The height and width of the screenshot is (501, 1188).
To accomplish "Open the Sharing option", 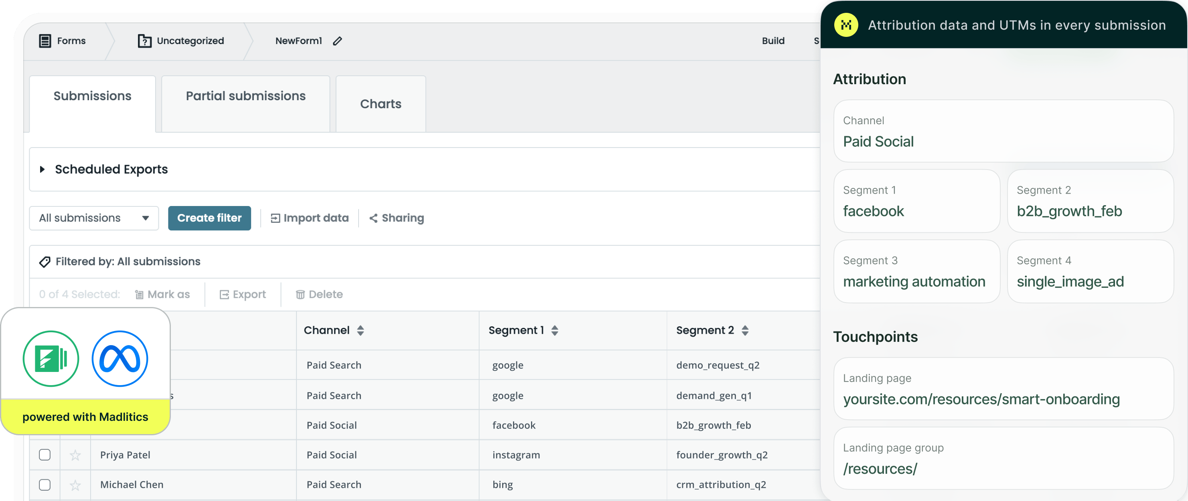I will pos(397,218).
